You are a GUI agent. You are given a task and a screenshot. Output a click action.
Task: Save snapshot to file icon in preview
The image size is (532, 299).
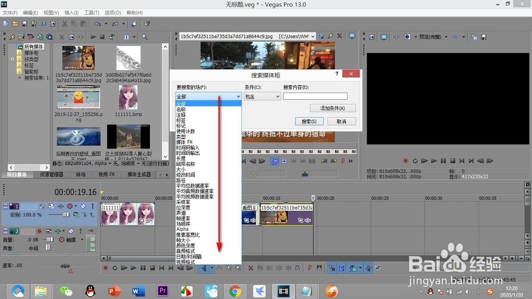tap(484, 37)
